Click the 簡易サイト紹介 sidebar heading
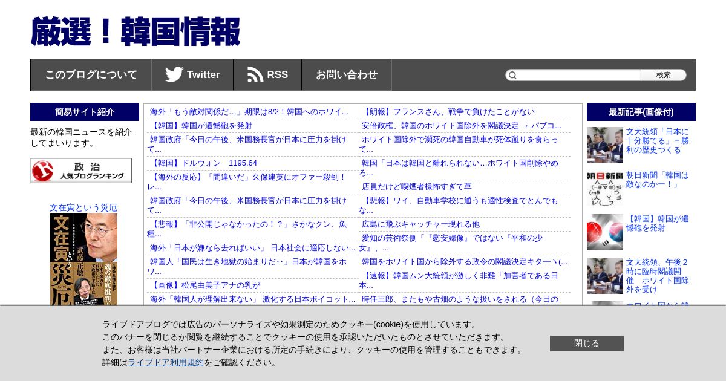The image size is (726, 381). click(85, 112)
